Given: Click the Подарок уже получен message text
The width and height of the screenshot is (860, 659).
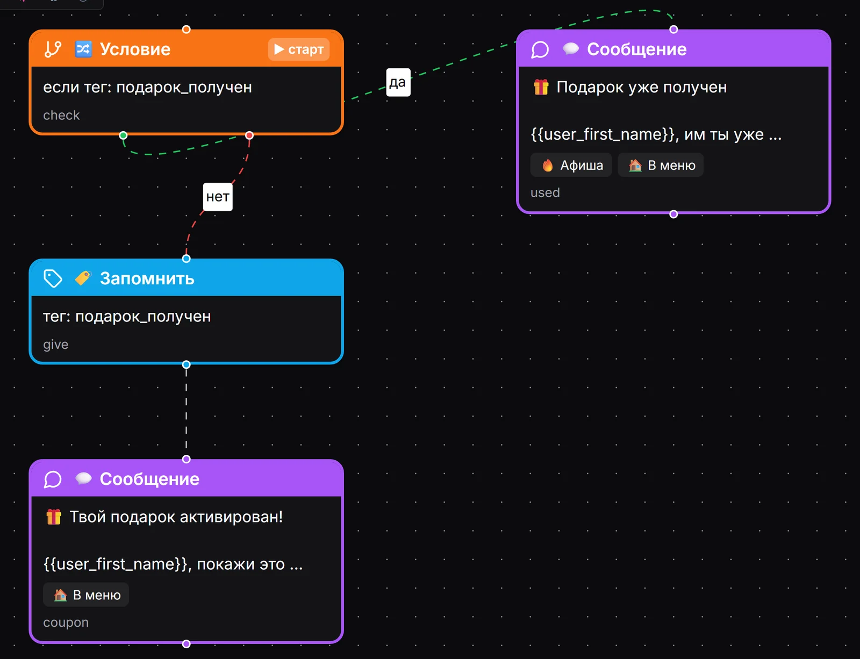Looking at the screenshot, I should pyautogui.click(x=641, y=87).
